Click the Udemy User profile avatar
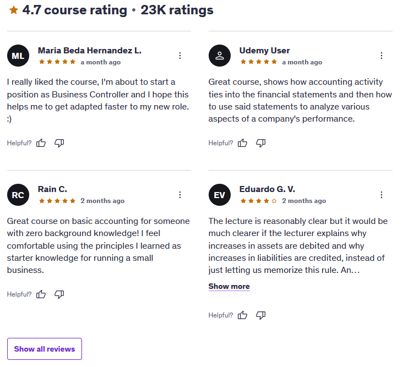 (220, 56)
